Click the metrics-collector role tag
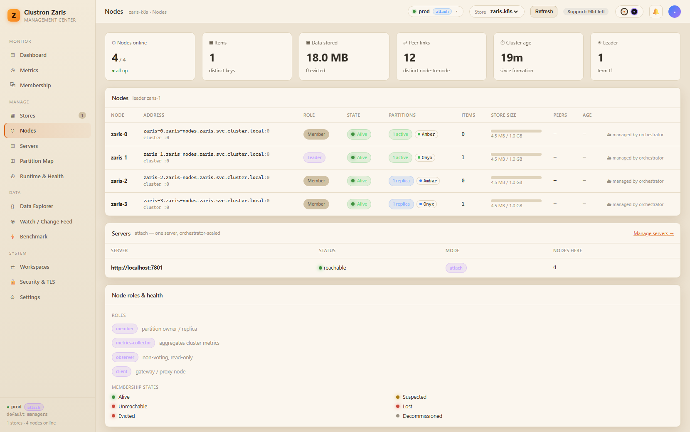The width and height of the screenshot is (690, 432). click(x=133, y=343)
